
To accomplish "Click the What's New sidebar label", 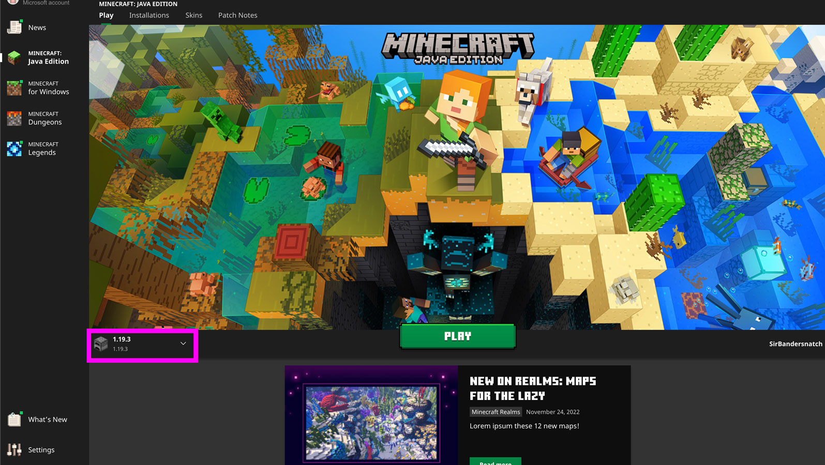I will point(48,420).
